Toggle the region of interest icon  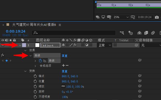pyautogui.click(x=133, y=17)
